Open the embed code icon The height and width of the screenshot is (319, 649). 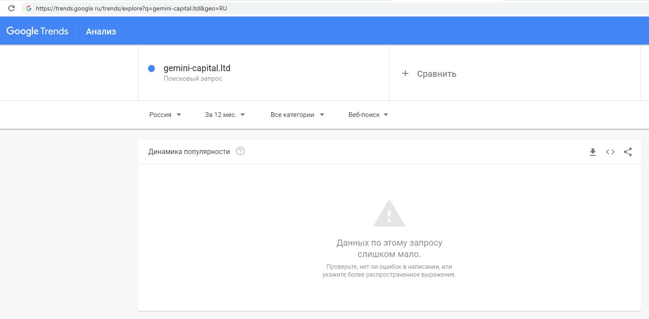click(610, 152)
